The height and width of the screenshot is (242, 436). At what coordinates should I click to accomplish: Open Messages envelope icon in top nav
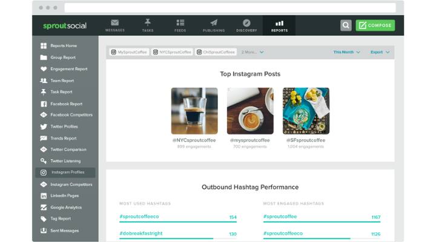(115, 23)
